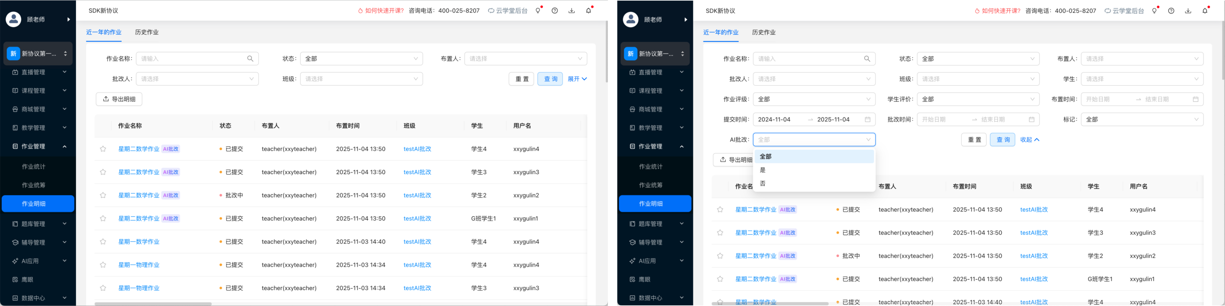Screen dimensions: 1225x306
Task: Star the 学生3 row in right window
Action: pos(720,233)
